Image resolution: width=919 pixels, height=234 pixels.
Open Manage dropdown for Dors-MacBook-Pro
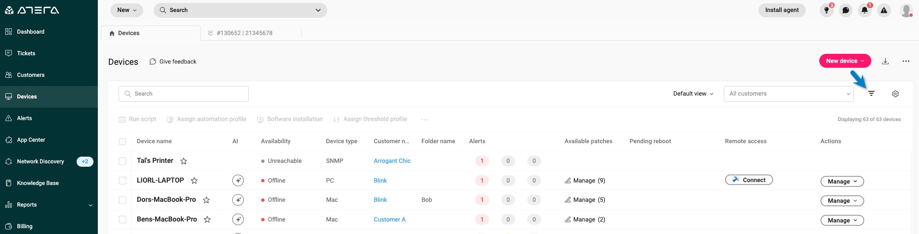842,201
